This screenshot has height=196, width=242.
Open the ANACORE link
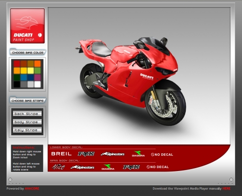click(x=32, y=189)
